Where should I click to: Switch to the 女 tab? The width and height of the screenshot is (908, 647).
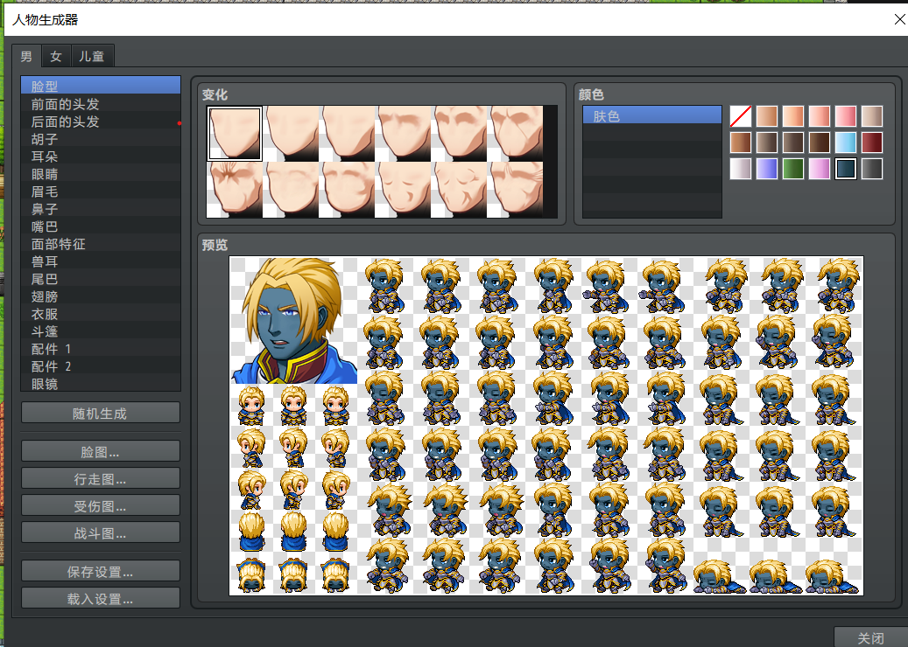click(x=56, y=56)
